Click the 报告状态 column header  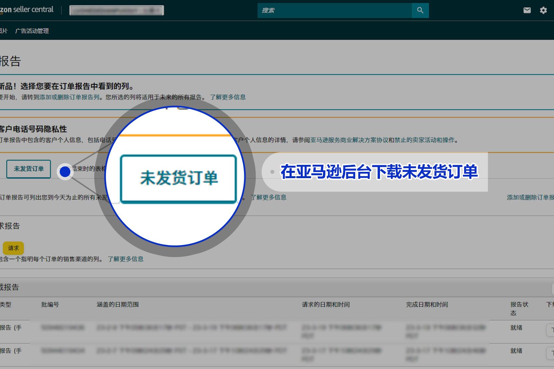[x=519, y=309]
